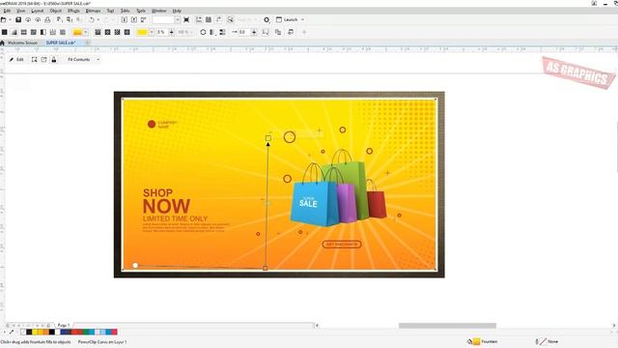Expand the New document dropdown arrow

click(x=10, y=19)
